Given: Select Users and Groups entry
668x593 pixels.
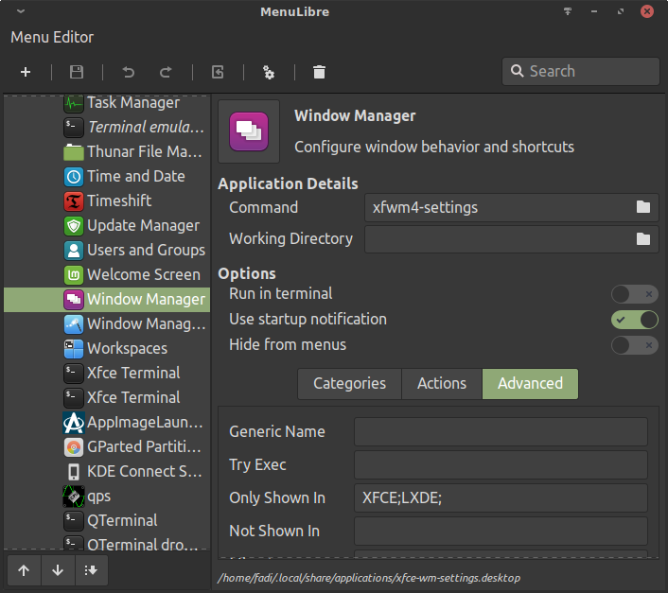Looking at the screenshot, I should tap(107, 251).
